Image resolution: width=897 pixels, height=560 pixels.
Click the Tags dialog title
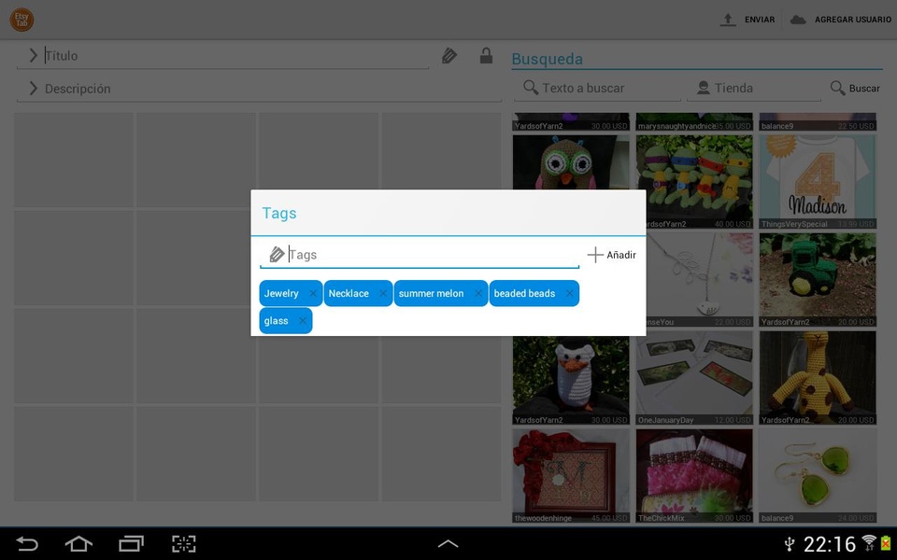279,213
